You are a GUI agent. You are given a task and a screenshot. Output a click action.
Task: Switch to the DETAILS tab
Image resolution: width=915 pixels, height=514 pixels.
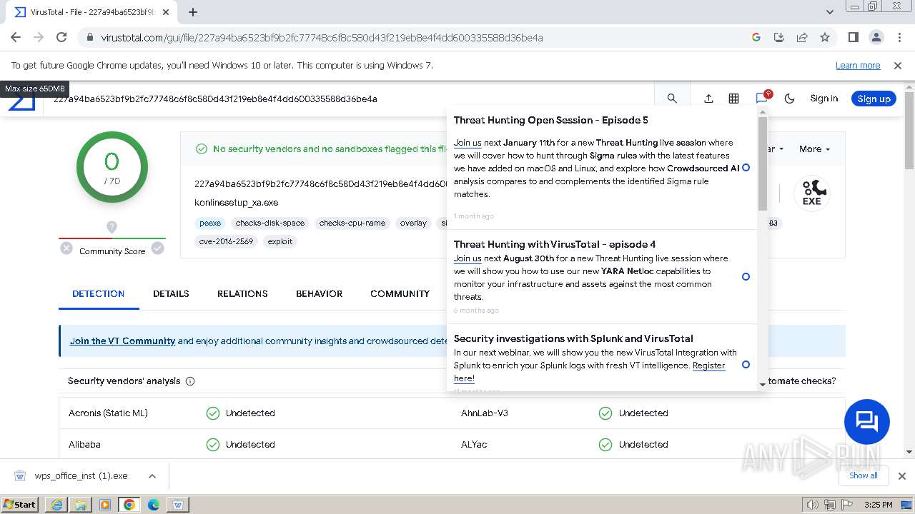(171, 293)
